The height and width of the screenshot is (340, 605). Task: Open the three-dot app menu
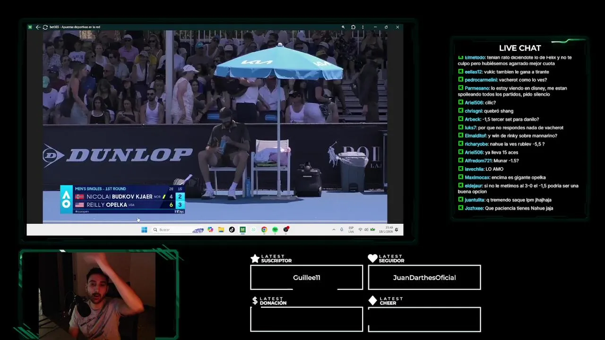pyautogui.click(x=363, y=27)
